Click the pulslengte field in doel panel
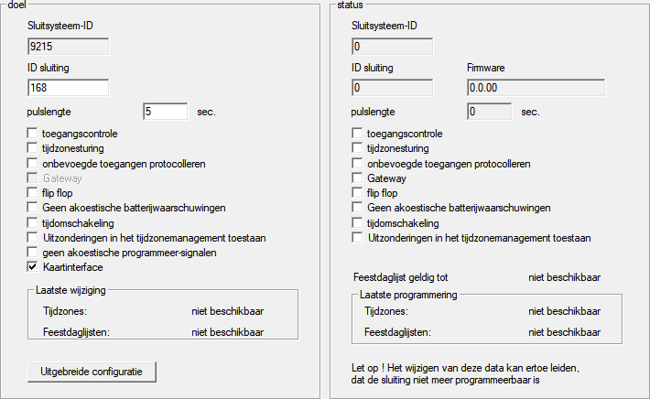This screenshot has height=399, width=650. [x=165, y=112]
